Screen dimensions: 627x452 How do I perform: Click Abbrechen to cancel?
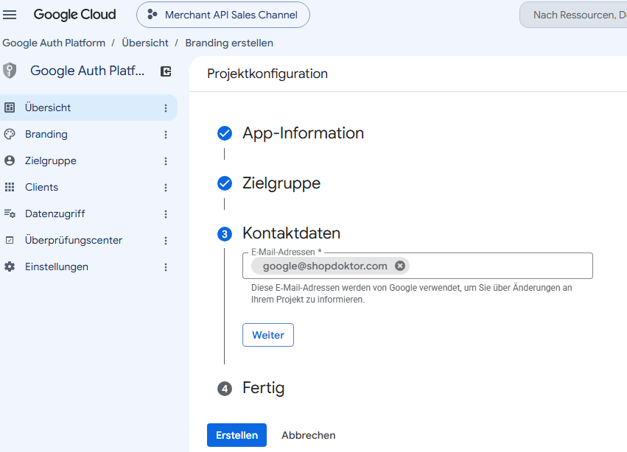(308, 435)
